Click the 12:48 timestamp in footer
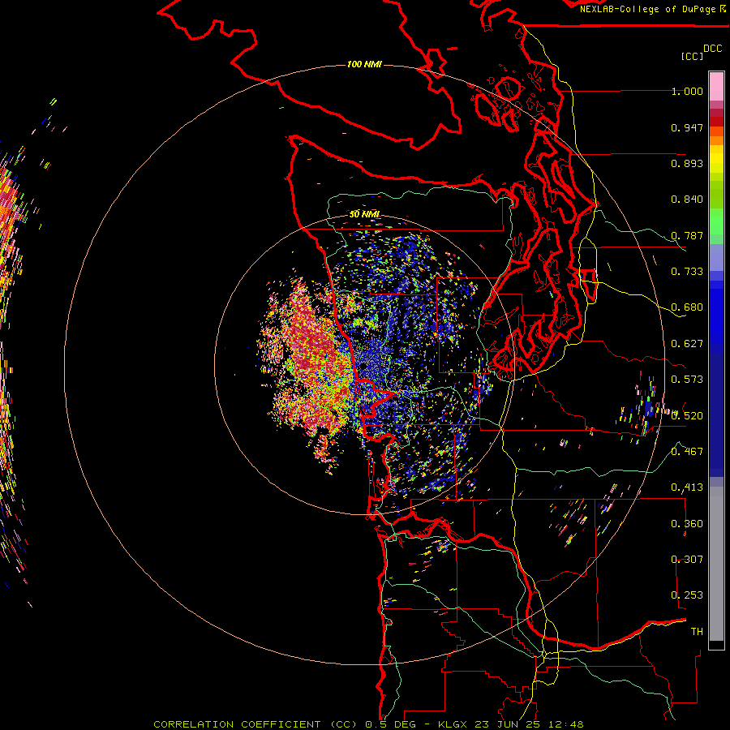This screenshot has height=730, width=730. (x=565, y=724)
